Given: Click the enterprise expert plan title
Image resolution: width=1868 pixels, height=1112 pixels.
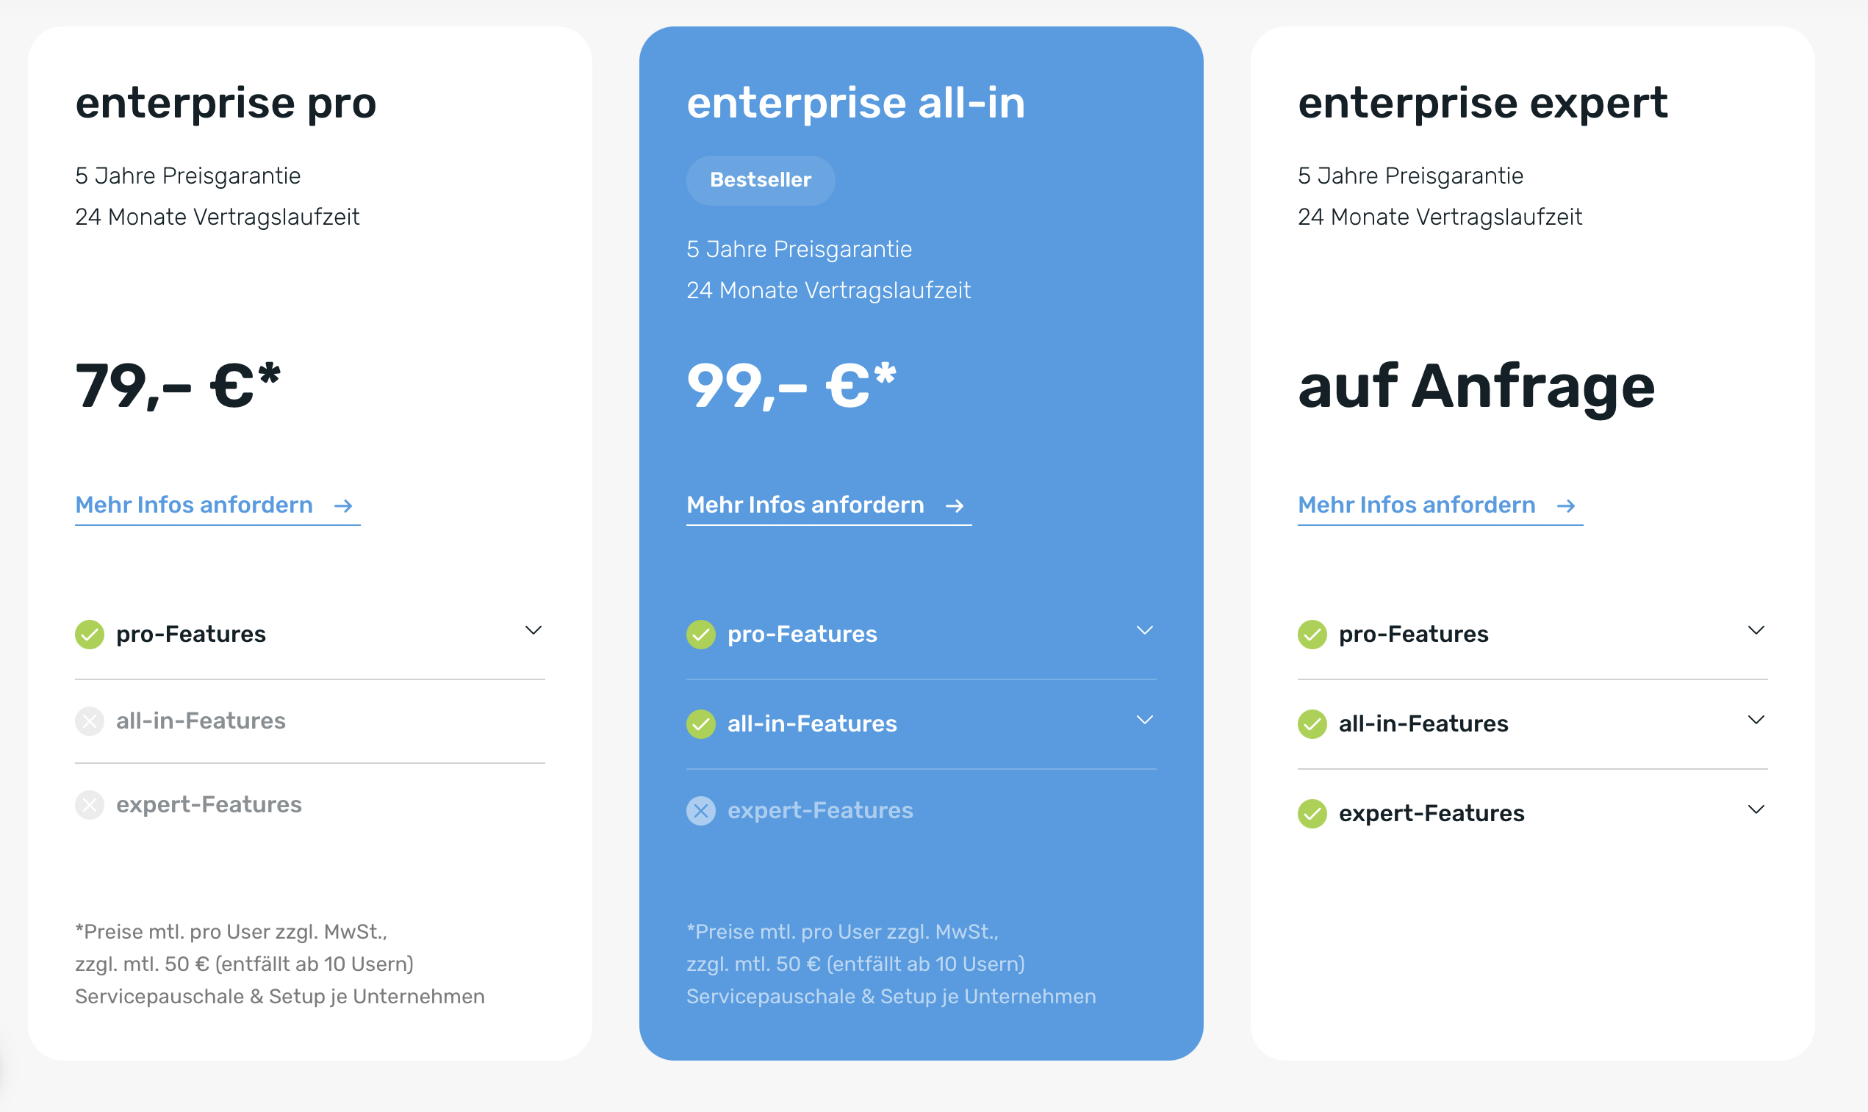Looking at the screenshot, I should 1482,103.
